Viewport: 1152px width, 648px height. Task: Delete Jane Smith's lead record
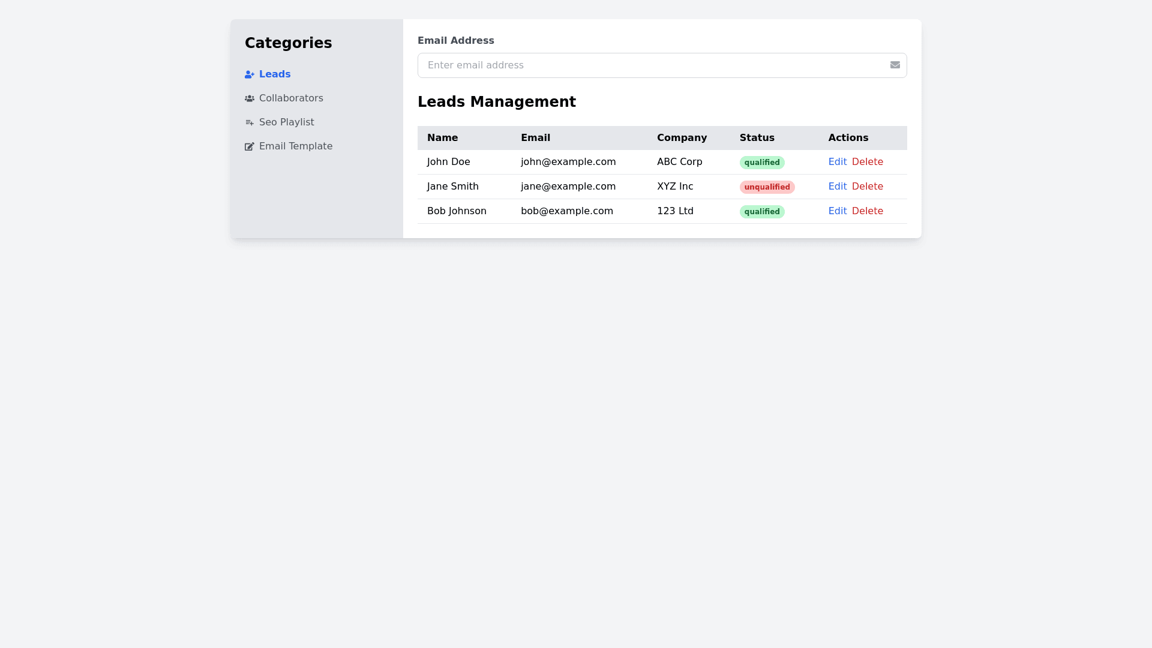[867, 187]
